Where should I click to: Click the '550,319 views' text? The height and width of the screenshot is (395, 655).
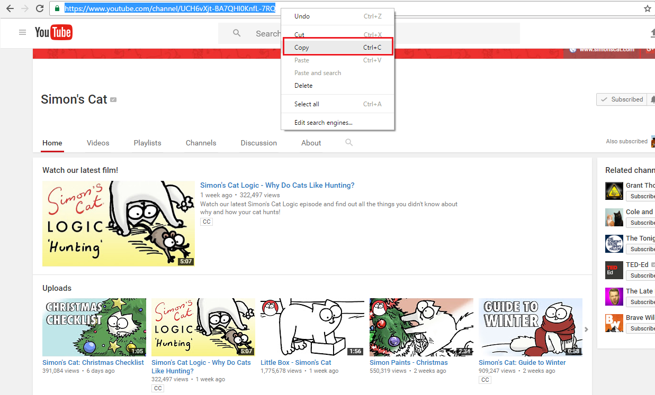click(x=388, y=371)
